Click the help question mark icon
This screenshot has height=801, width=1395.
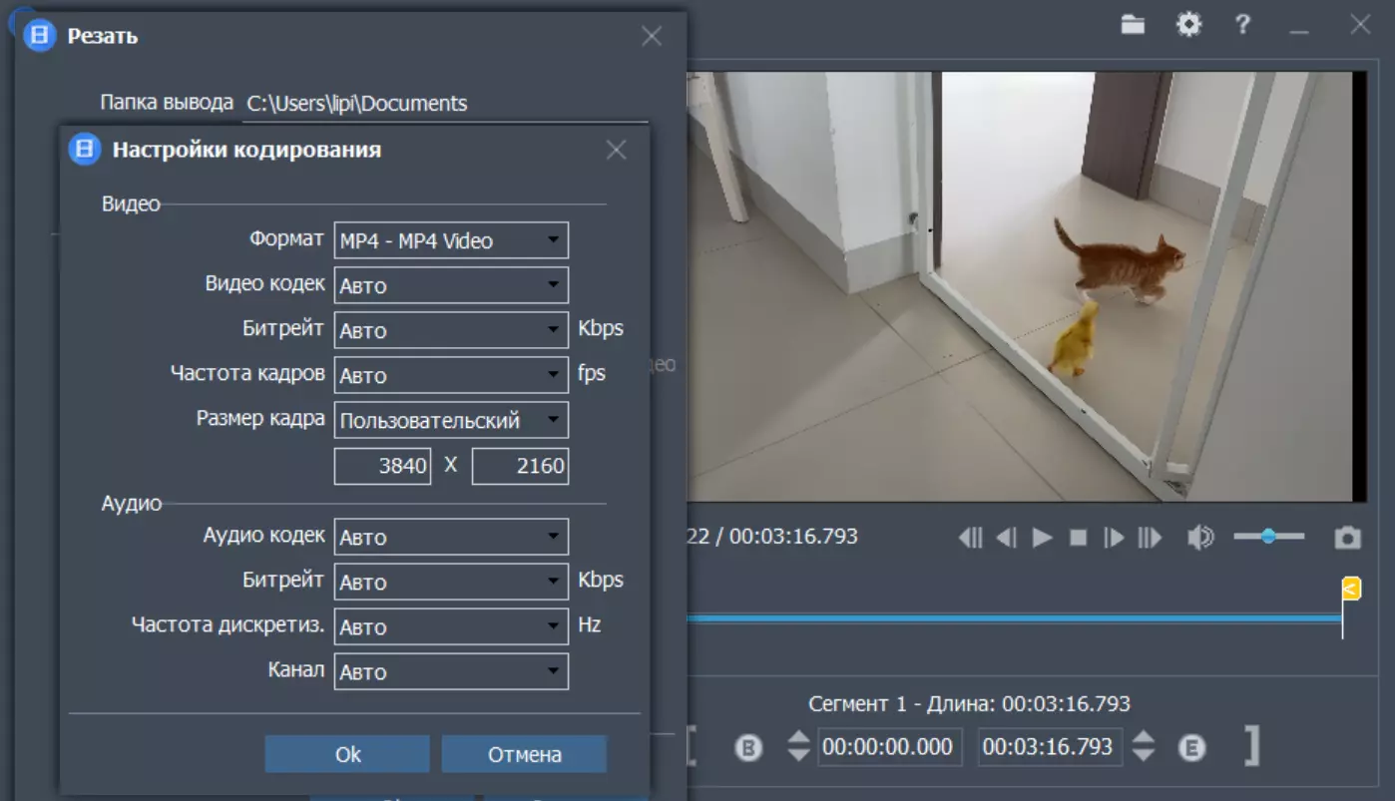coord(1242,25)
